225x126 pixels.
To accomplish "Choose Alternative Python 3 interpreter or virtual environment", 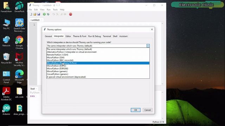I will (98, 52).
